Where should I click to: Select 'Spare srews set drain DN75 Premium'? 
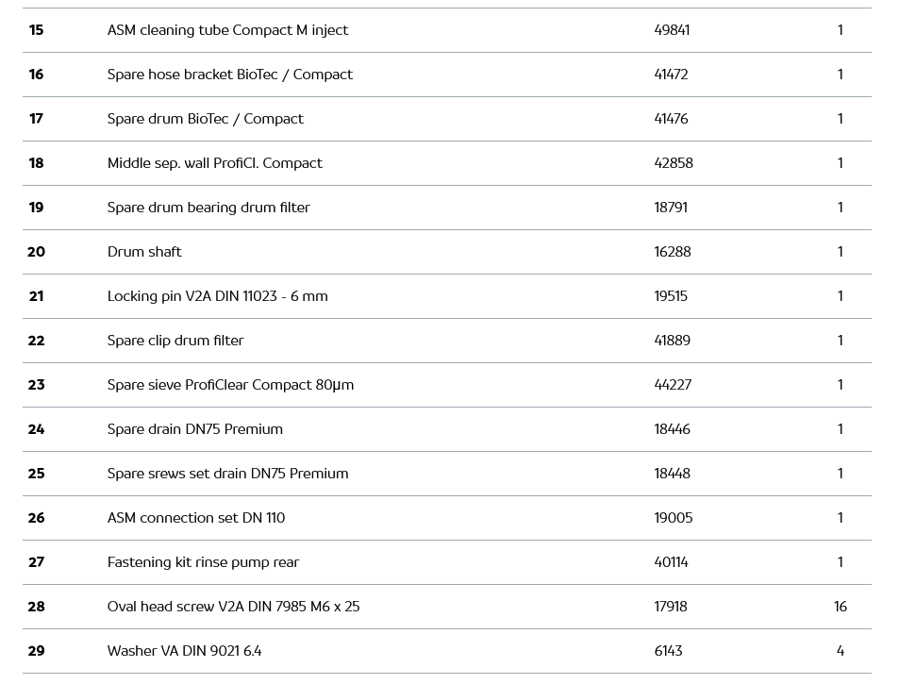click(x=227, y=474)
